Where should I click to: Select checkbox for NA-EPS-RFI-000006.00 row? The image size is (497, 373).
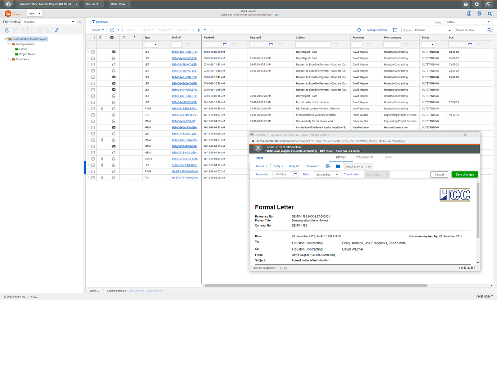(x=93, y=178)
